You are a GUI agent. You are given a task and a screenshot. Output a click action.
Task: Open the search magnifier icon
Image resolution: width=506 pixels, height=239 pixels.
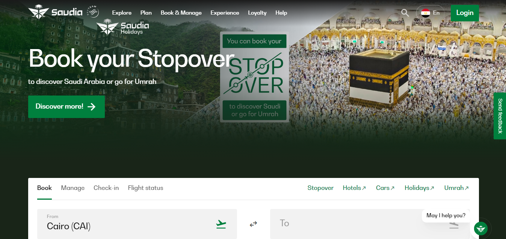(x=405, y=13)
